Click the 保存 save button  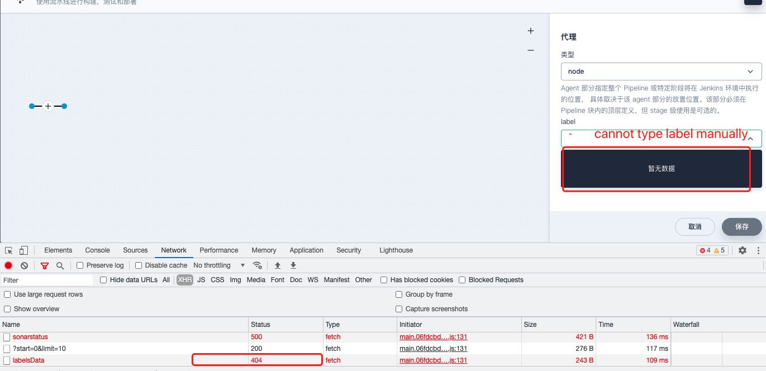(741, 227)
